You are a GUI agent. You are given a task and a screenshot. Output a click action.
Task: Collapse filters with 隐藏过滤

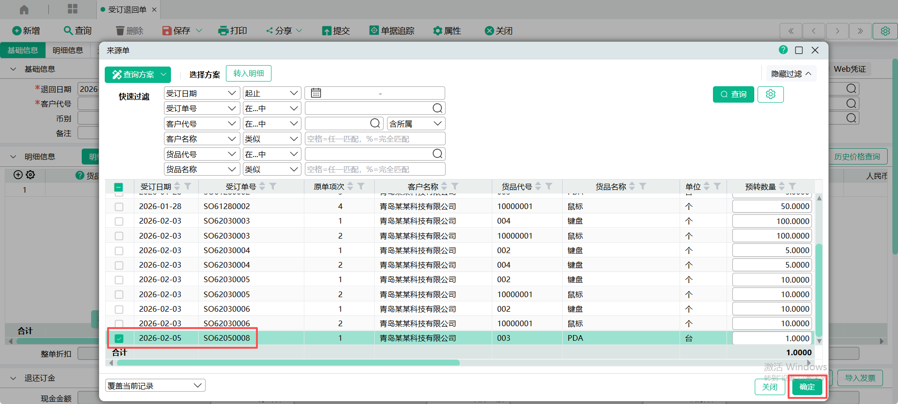coord(791,74)
